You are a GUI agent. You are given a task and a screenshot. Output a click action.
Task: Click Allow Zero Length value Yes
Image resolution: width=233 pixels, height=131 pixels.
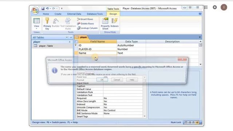[123, 101]
